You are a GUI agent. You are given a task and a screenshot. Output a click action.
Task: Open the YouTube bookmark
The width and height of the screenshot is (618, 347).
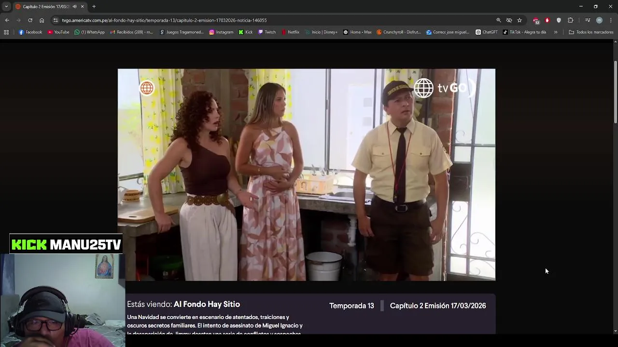pyautogui.click(x=58, y=32)
